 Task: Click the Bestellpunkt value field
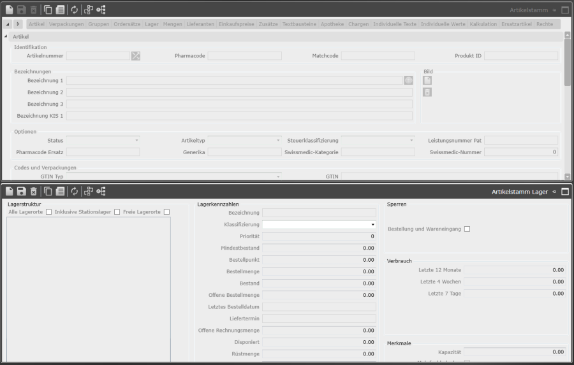point(319,260)
